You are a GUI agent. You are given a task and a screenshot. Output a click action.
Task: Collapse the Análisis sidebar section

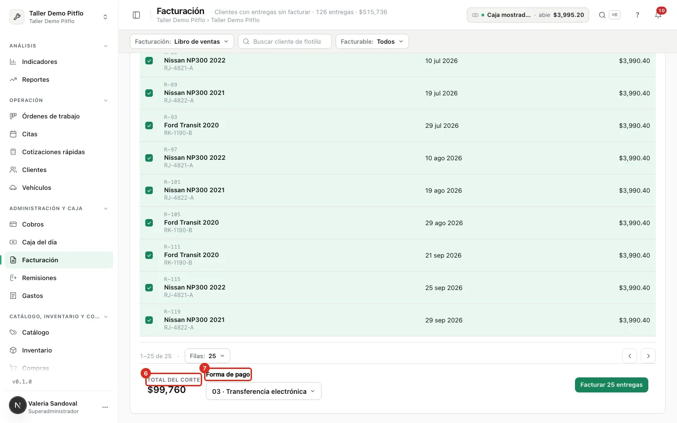(x=106, y=46)
